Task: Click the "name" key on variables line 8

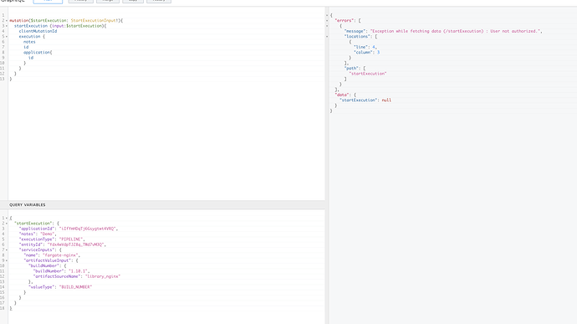Action: [x=32, y=255]
